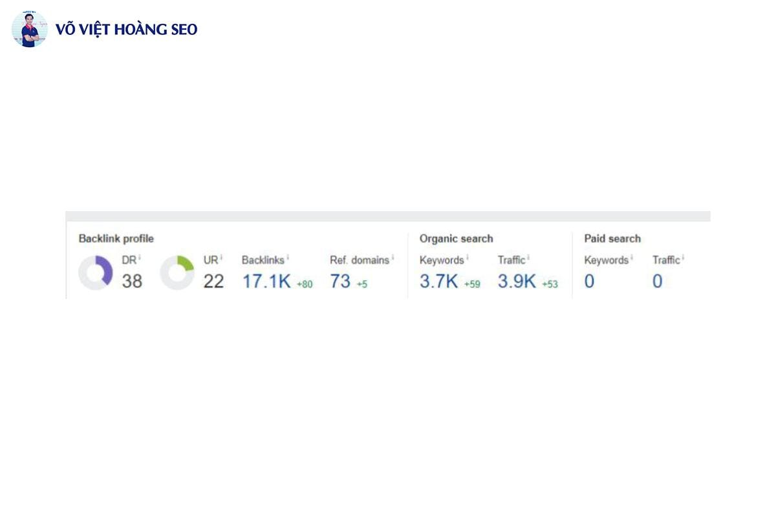Viewport: 776px width, 510px height.
Task: Open paid search keywords value 0
Action: tap(589, 281)
